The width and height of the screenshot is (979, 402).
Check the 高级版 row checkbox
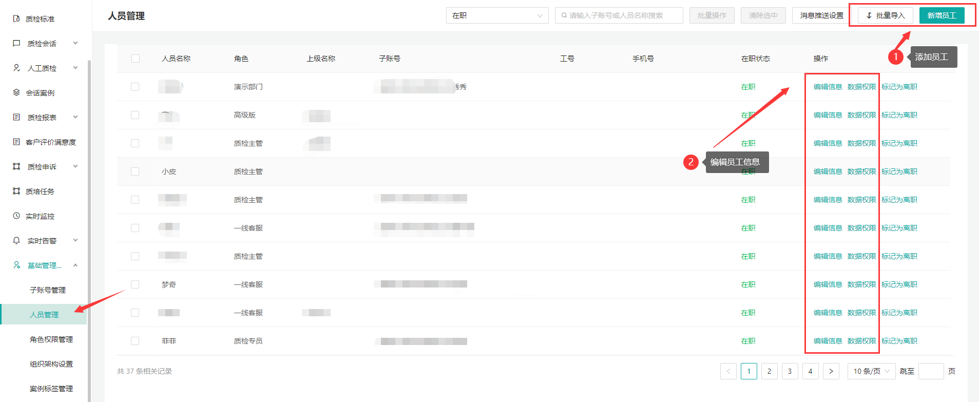[135, 115]
